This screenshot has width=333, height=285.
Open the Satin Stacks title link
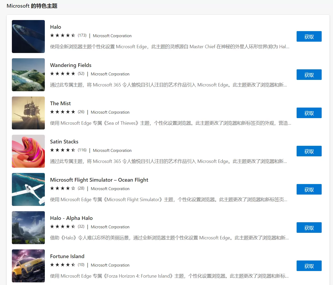(x=64, y=142)
